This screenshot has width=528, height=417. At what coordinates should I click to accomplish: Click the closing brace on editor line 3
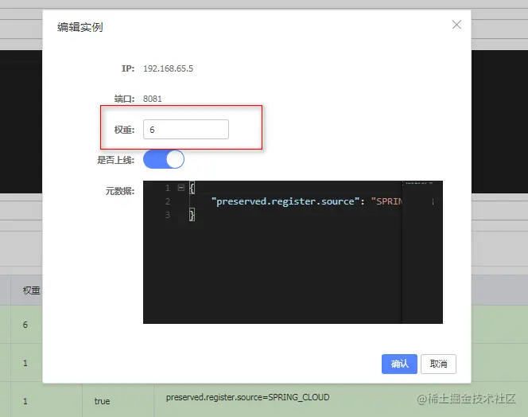(x=192, y=215)
